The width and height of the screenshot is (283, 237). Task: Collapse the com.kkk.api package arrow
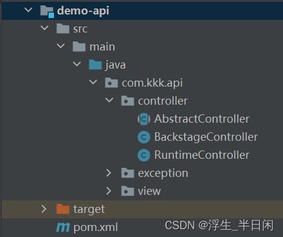tap(93, 82)
